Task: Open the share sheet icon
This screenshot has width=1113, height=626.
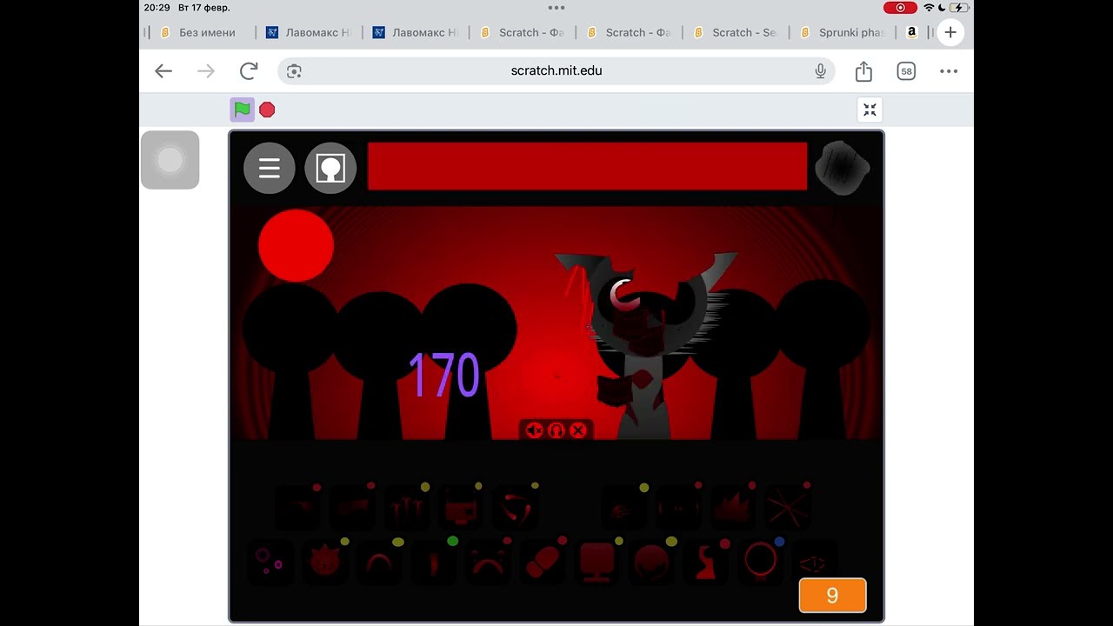Action: 863,71
